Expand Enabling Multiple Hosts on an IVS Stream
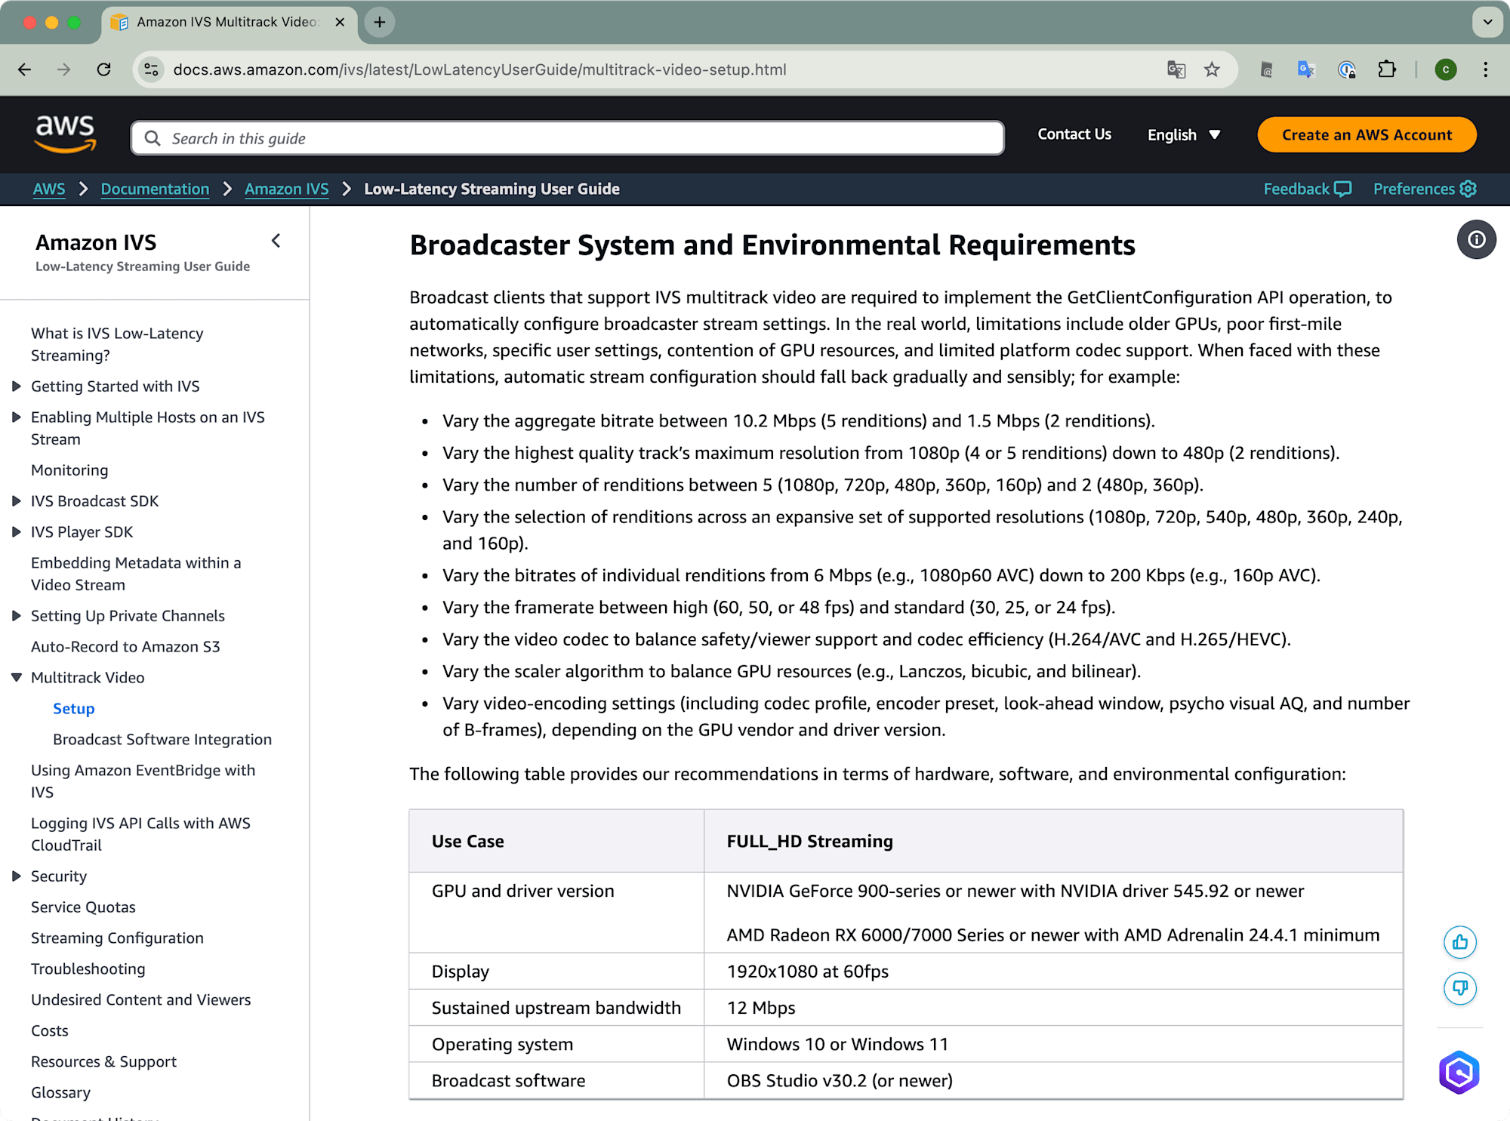 (17, 417)
